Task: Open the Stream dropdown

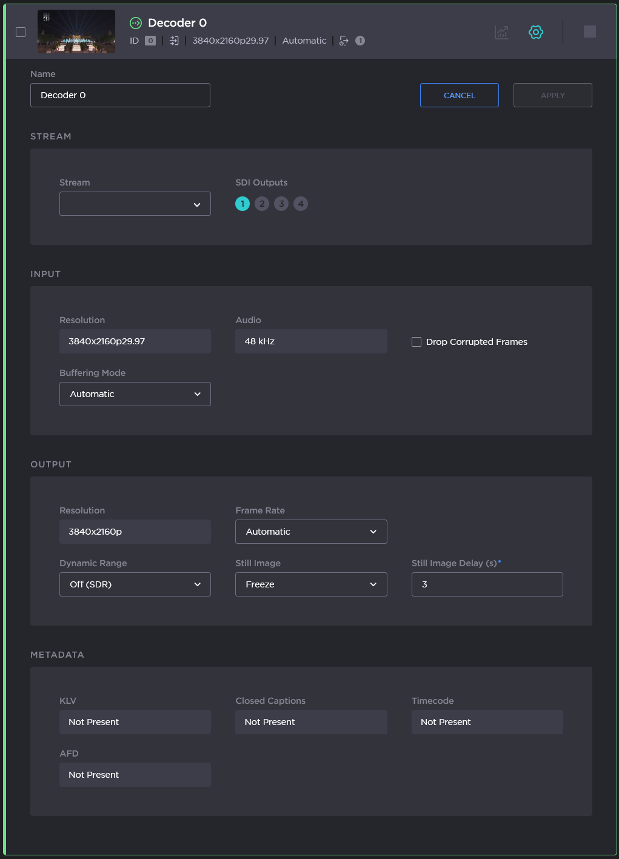Action: pos(135,204)
